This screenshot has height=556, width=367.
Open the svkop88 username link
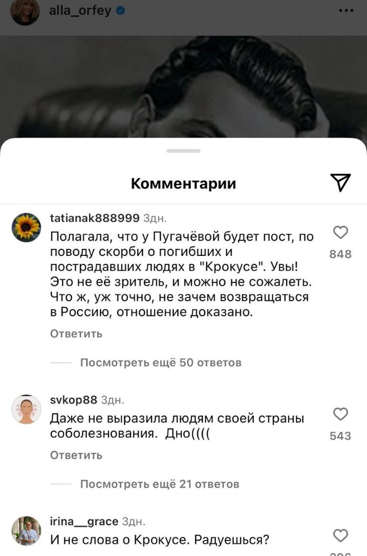[x=73, y=400]
